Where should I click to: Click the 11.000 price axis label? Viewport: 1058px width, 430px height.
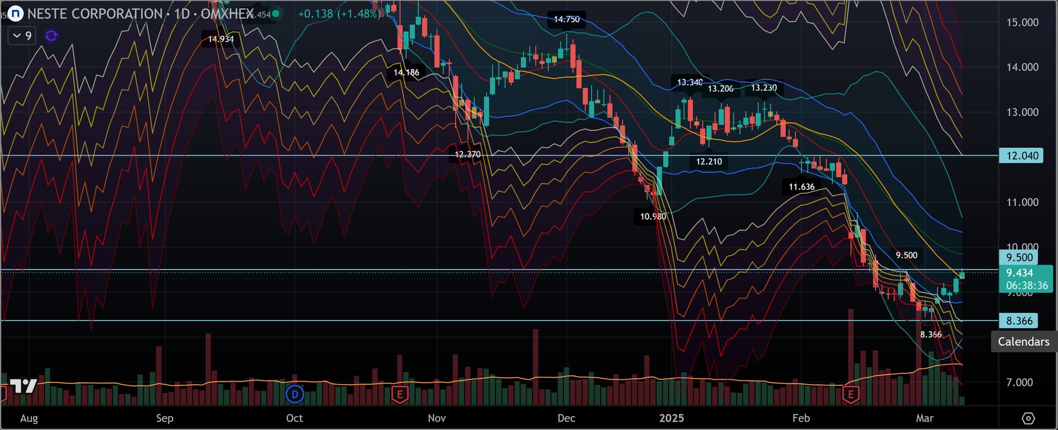(x=1022, y=202)
